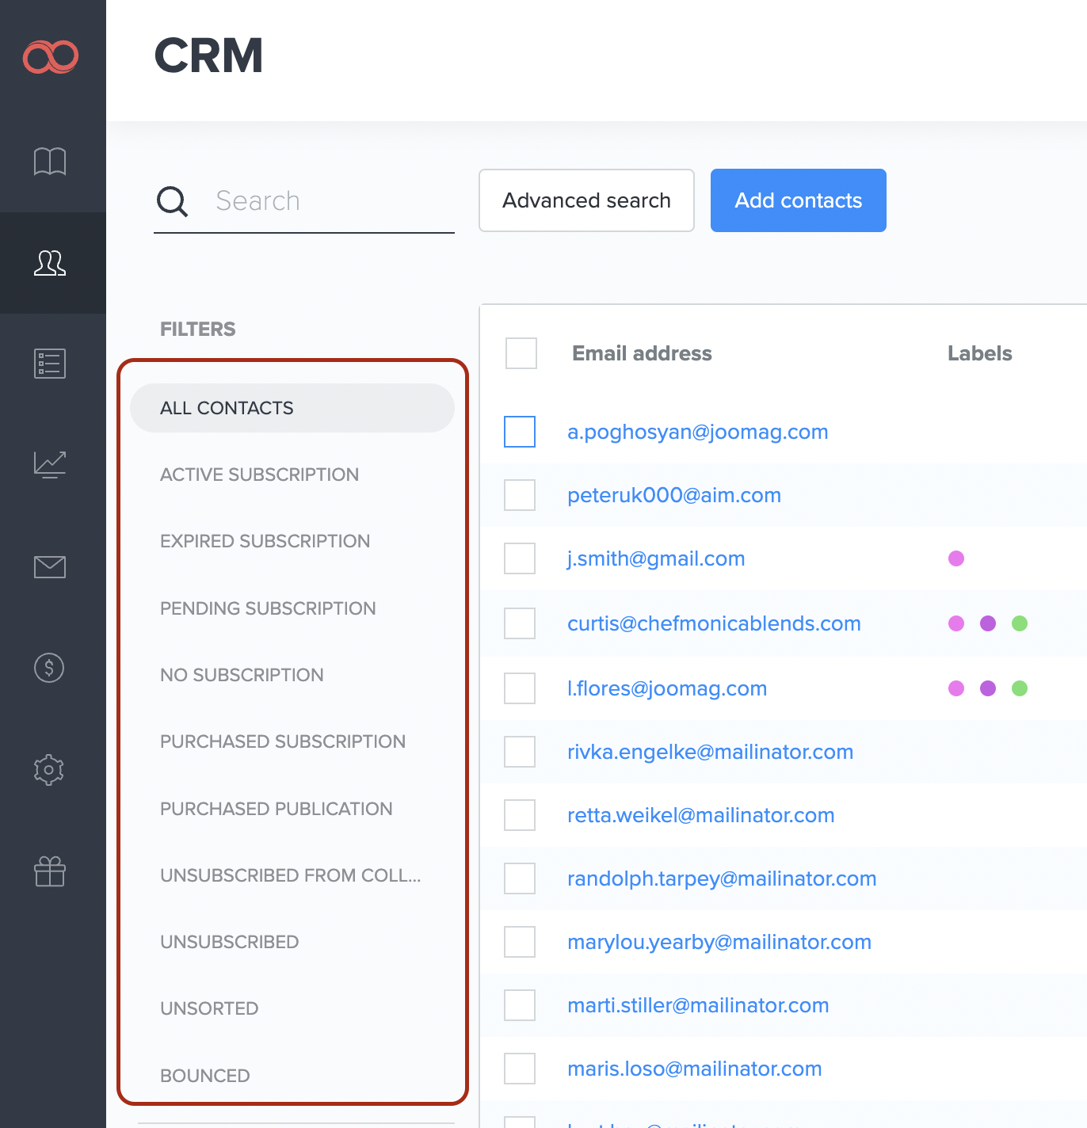This screenshot has height=1128, width=1087.
Task: Open the publications book icon
Action: click(50, 162)
